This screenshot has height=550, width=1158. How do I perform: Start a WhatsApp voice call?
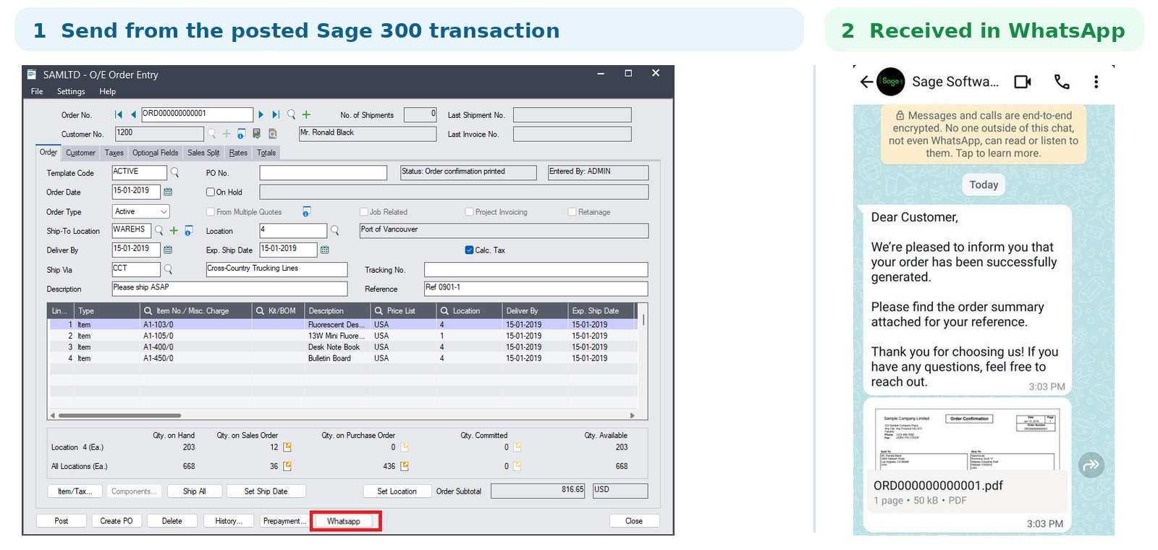(x=1062, y=82)
